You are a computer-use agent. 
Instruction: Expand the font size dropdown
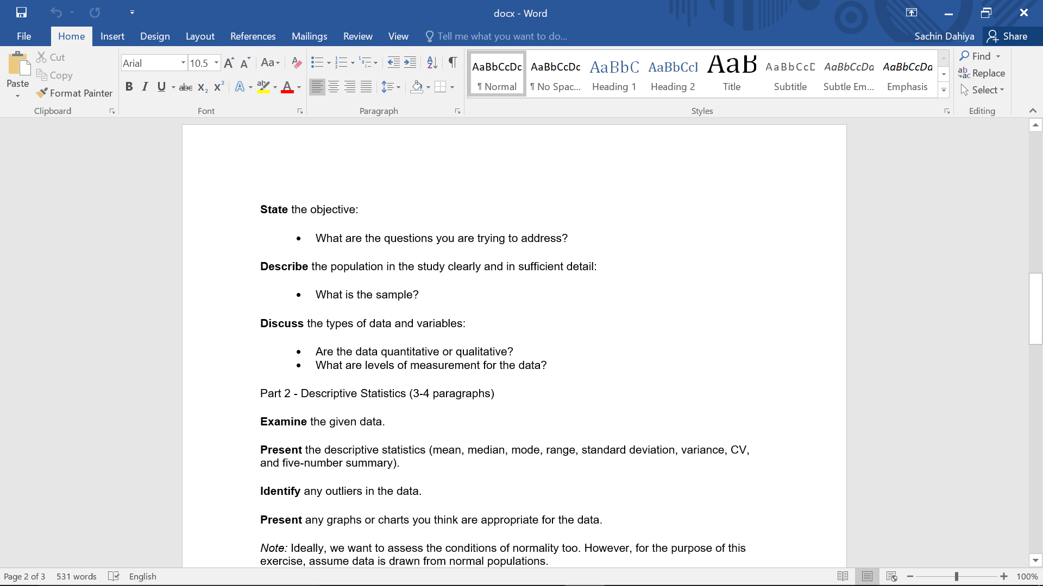coord(216,63)
